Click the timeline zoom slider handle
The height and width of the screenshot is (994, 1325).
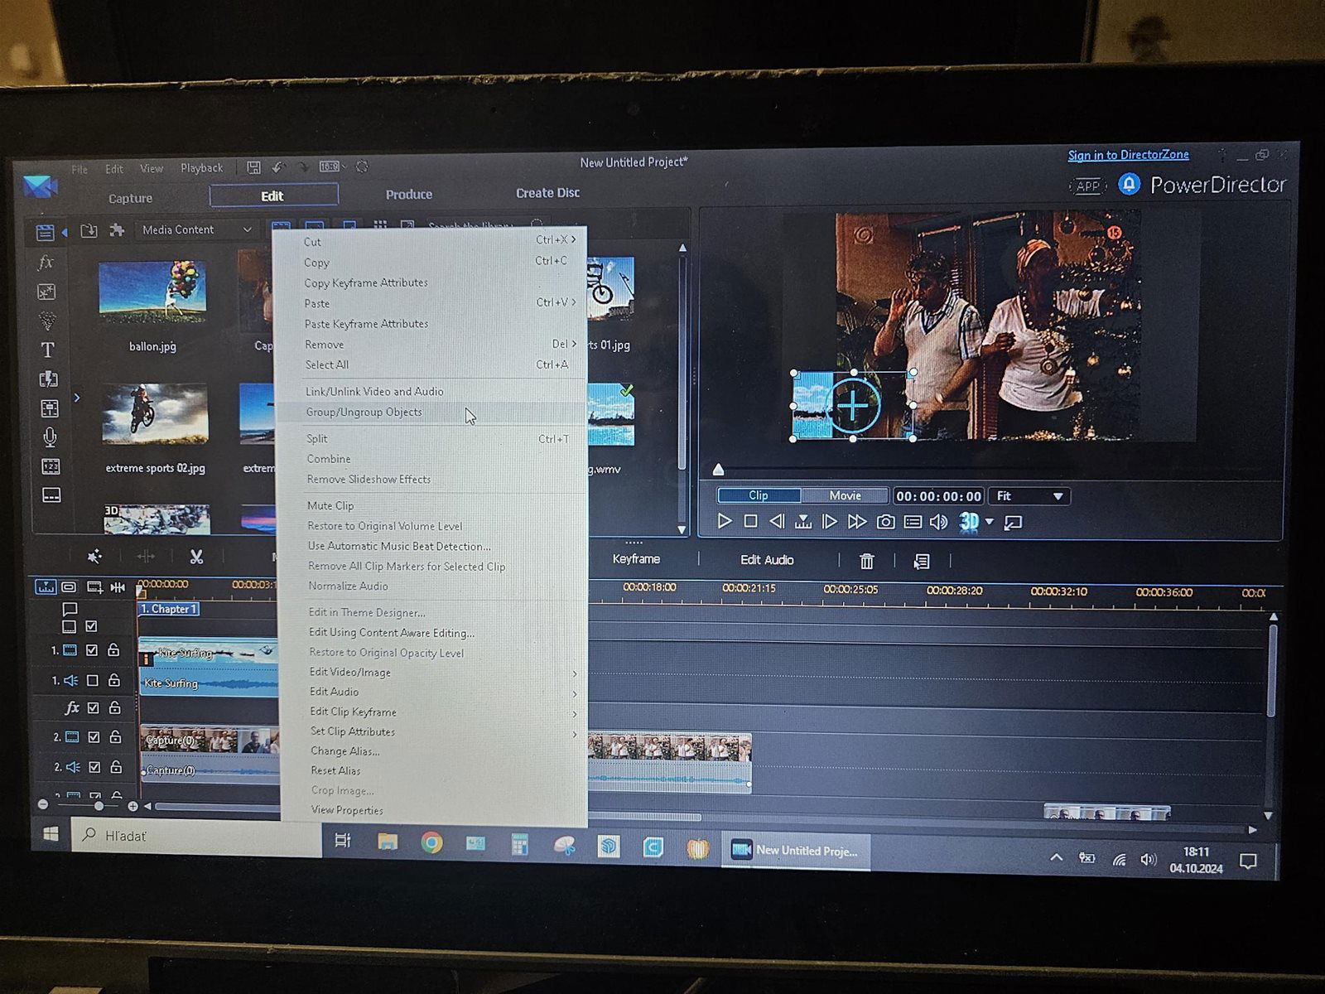pos(99,805)
